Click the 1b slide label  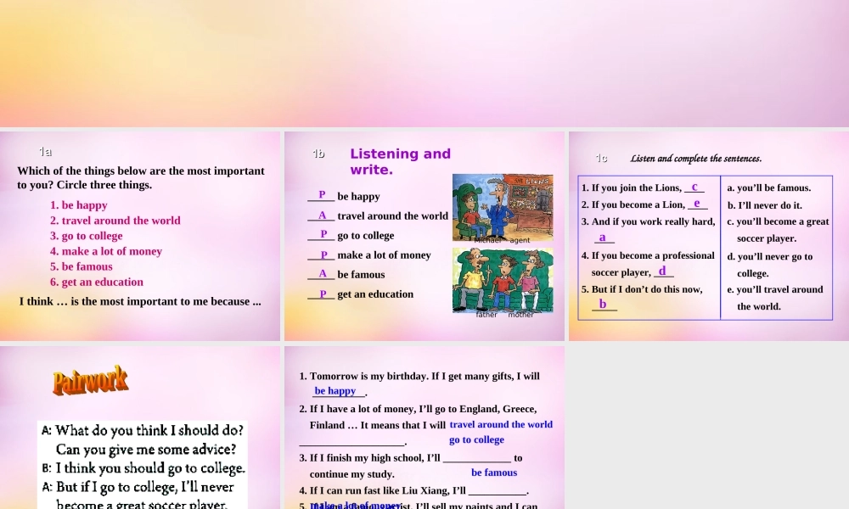(x=318, y=154)
